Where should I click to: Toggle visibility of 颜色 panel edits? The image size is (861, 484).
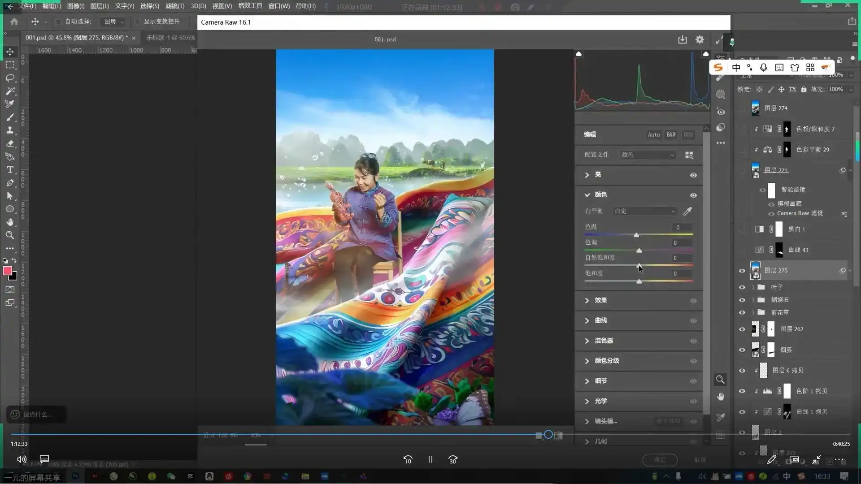tap(693, 195)
